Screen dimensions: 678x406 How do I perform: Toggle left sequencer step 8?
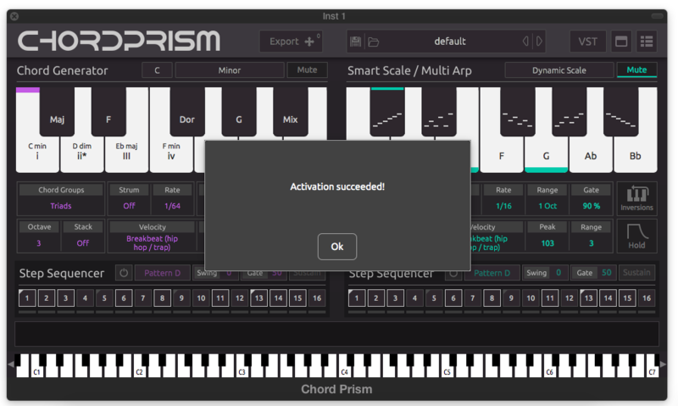tap(162, 298)
